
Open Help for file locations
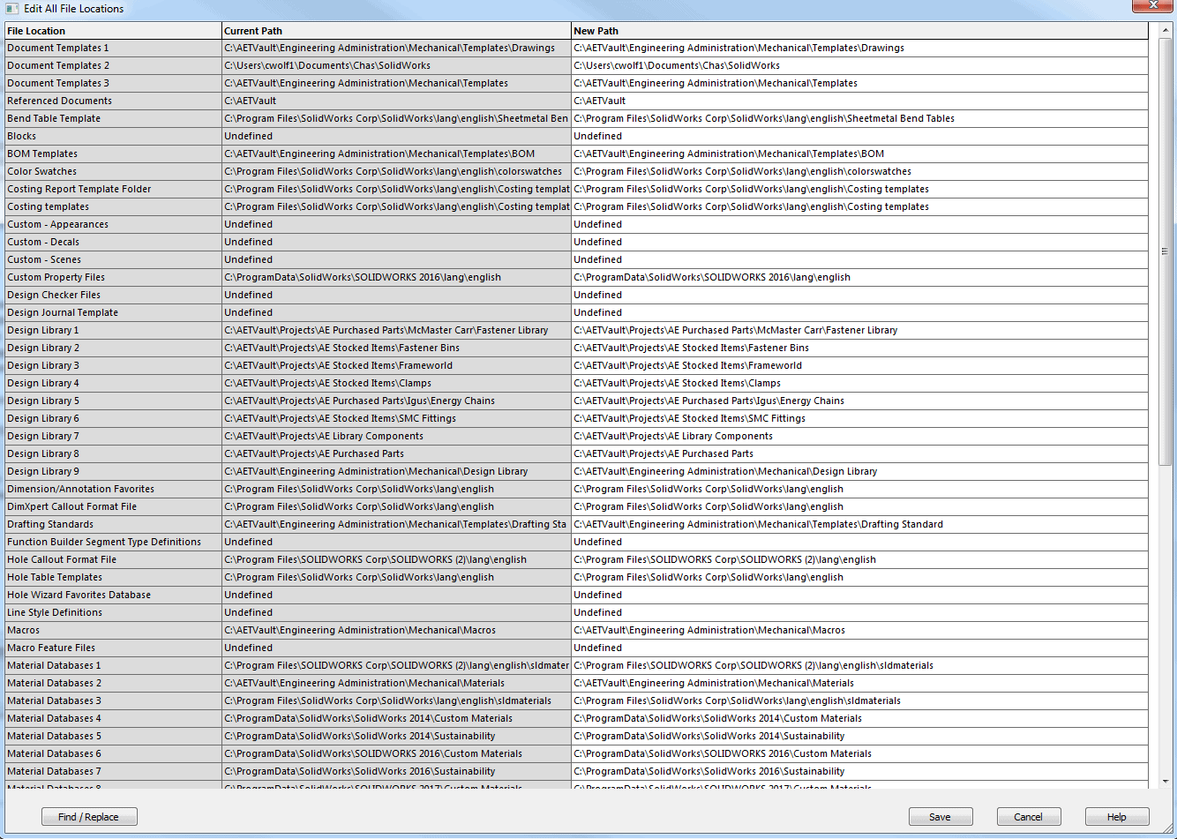click(x=1117, y=817)
